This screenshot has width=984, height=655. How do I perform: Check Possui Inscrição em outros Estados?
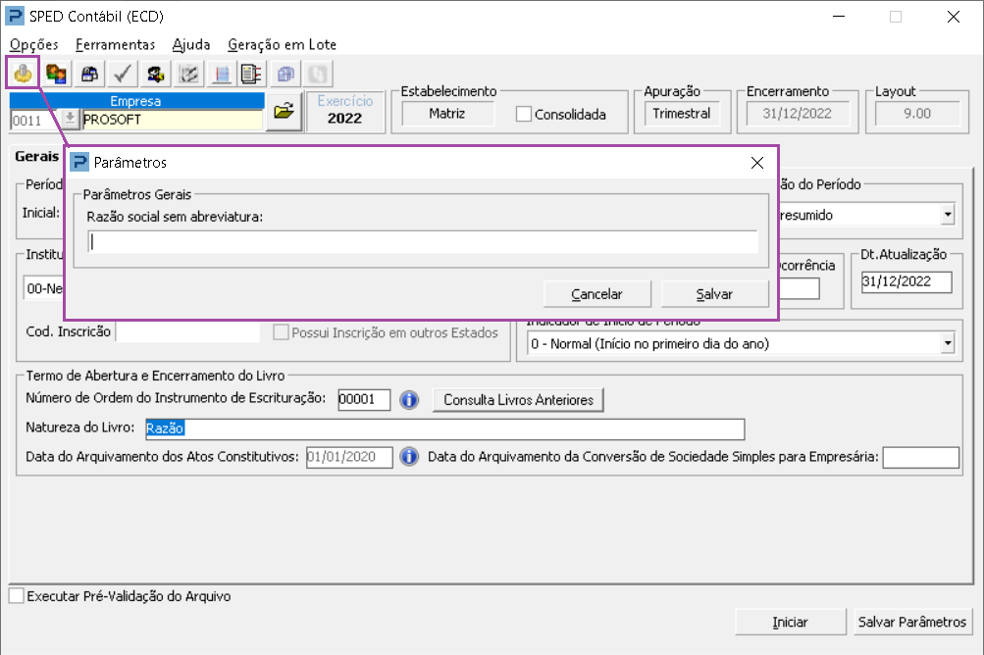pyautogui.click(x=281, y=331)
